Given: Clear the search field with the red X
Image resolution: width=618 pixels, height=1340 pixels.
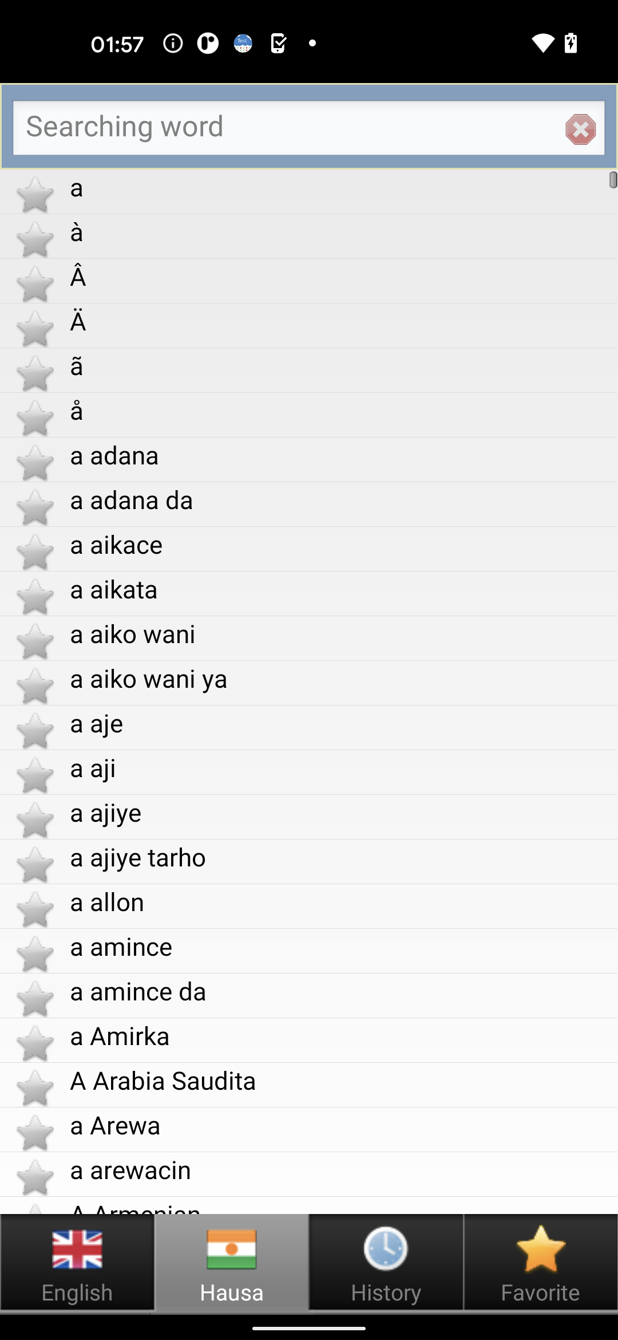Looking at the screenshot, I should pyautogui.click(x=580, y=129).
